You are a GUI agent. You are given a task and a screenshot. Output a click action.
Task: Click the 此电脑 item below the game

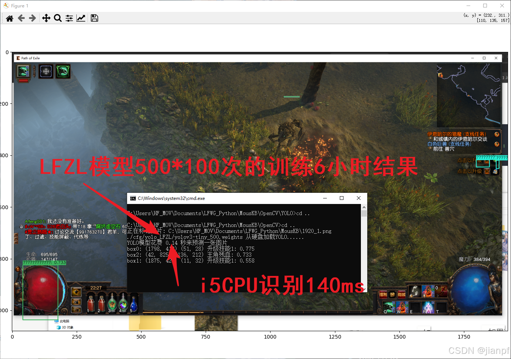point(62,321)
